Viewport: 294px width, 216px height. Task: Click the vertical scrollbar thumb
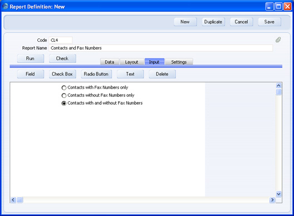pyautogui.click(x=278, y=92)
